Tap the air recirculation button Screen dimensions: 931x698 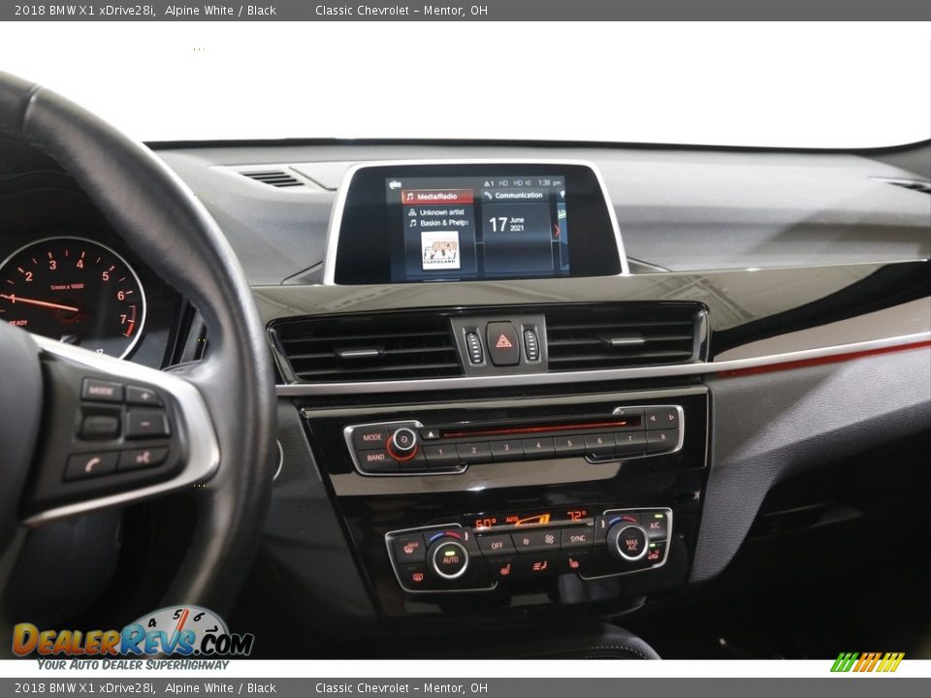tap(654, 555)
